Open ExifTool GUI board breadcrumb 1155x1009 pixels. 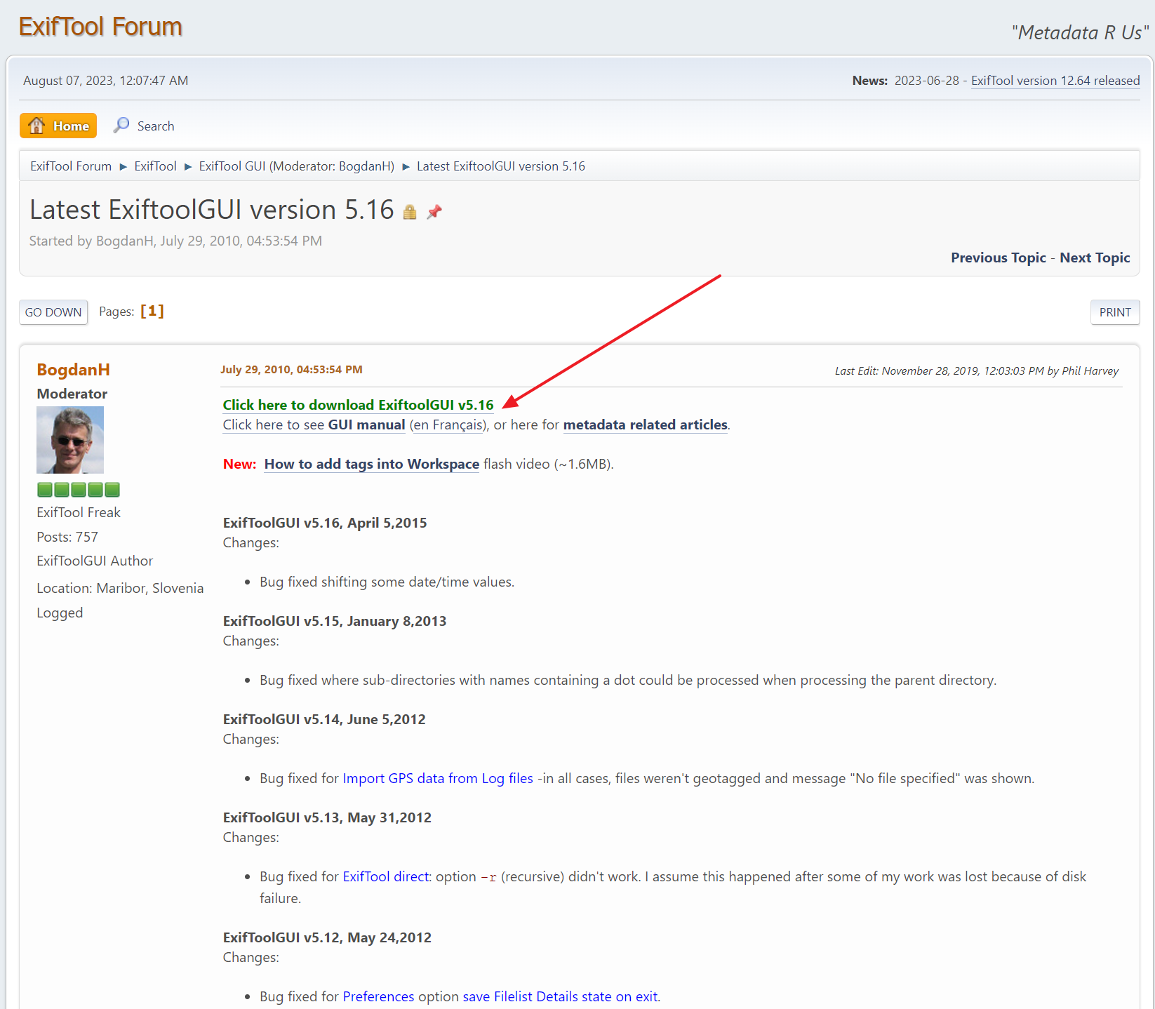click(x=232, y=166)
